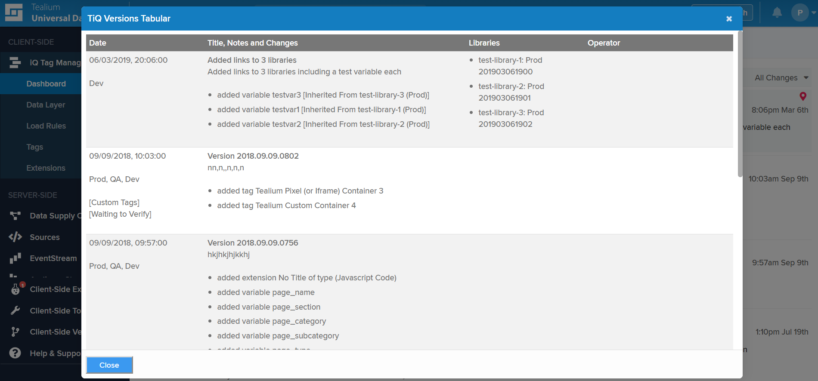Screen dimensions: 818x381
Task: Click 'added extension No Title' change line
Action: [x=307, y=278]
